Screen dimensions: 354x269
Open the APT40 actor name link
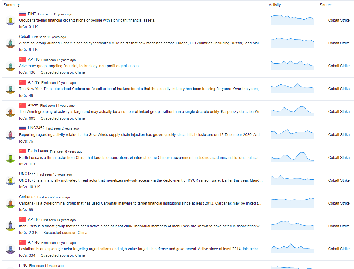pyautogui.click(x=34, y=242)
